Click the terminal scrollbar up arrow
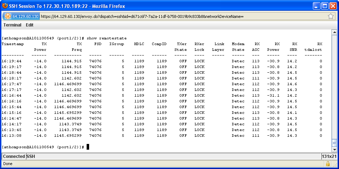The image size is (339, 169). (x=334, y=32)
